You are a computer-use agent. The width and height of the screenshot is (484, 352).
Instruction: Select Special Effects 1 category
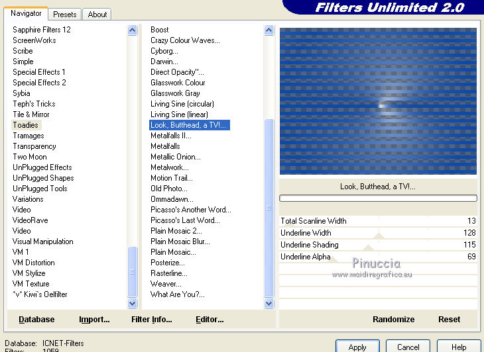39,72
